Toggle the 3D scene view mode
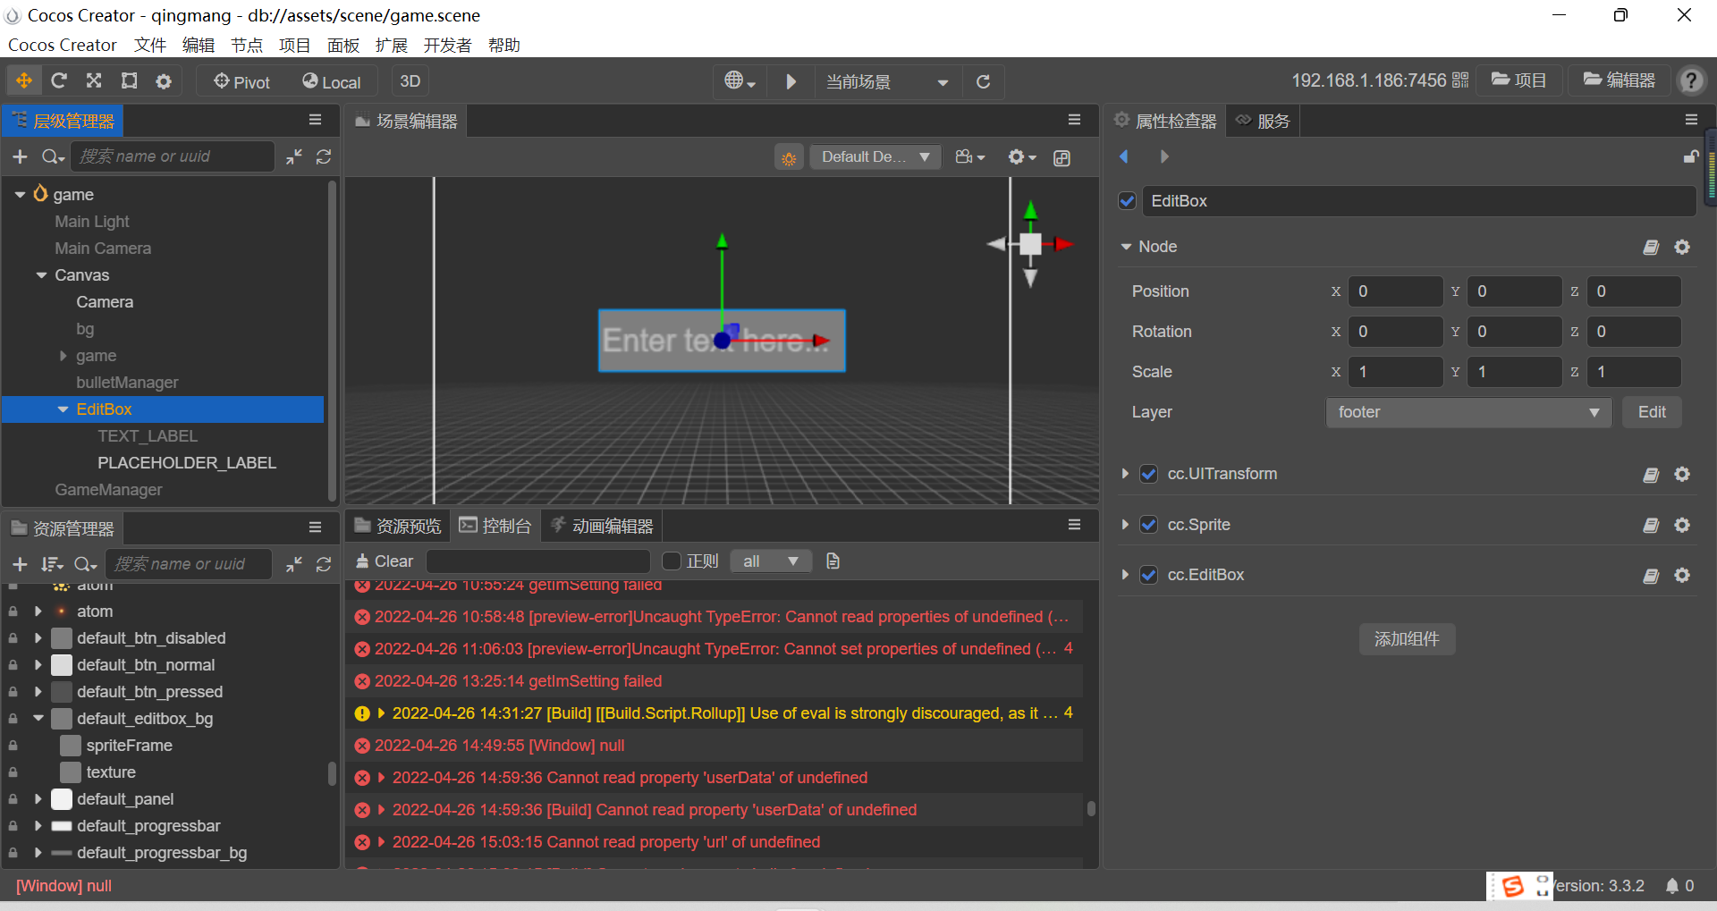 [410, 81]
